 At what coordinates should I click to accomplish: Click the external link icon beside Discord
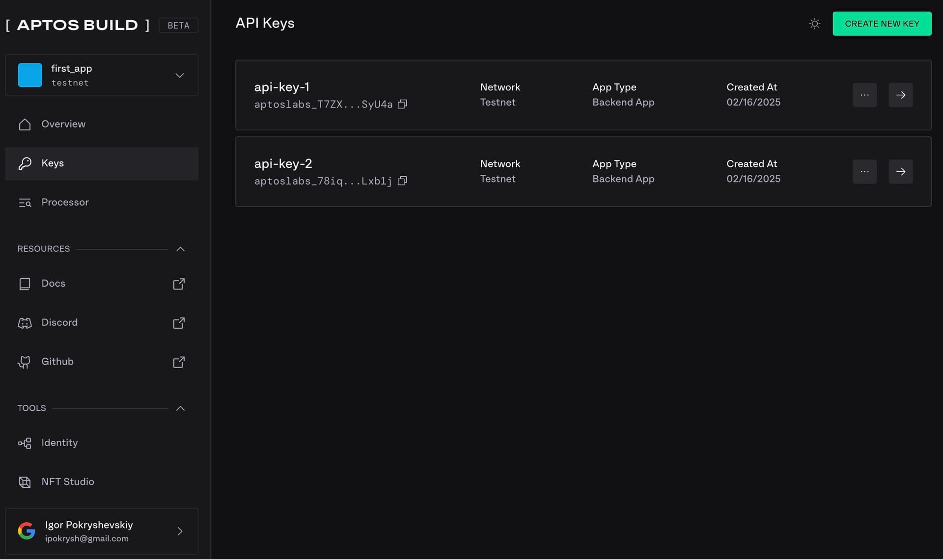point(179,322)
